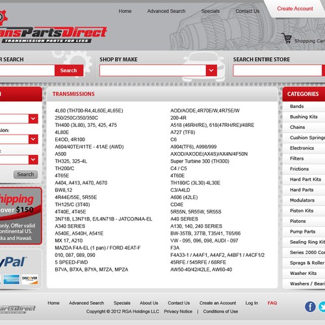Viewport: 325px width, 325px height.
Task: Click the gray sidebar Search button
Action: [x=25, y=174]
